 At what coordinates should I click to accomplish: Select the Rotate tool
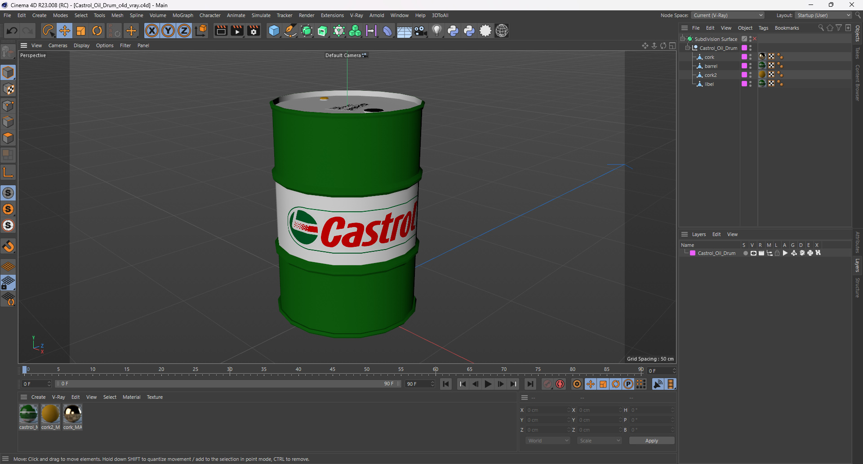[97, 31]
